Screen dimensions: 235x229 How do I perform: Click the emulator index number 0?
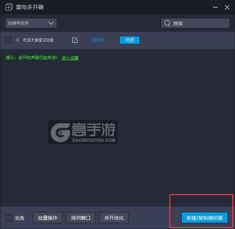point(17,40)
